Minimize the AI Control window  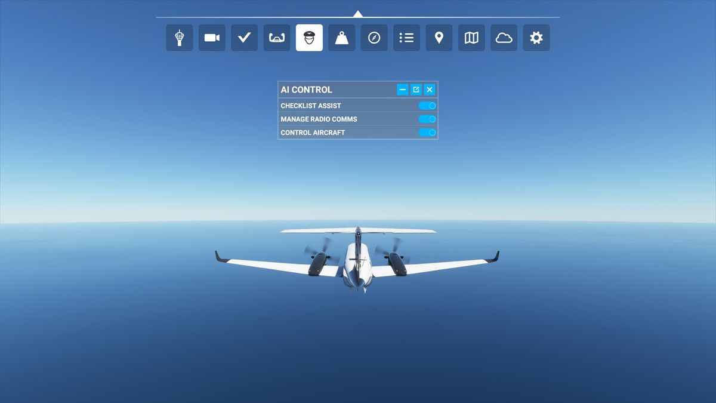pos(402,89)
